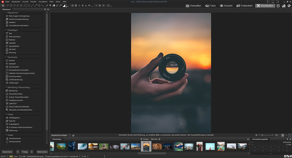Collapse the Filtermenü panel
Screen dimensions: 292x158
coord(45,9)
